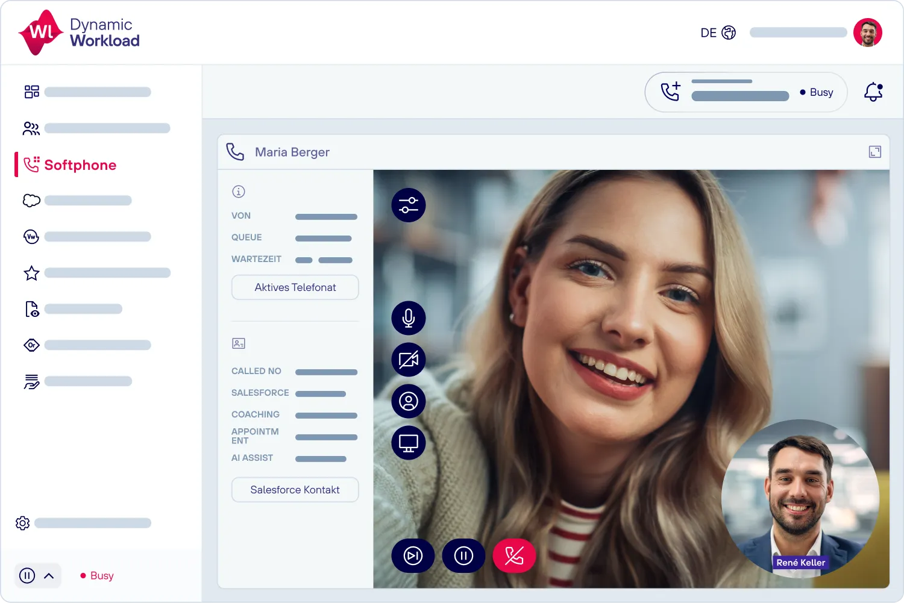Click the SALESFORCE label
This screenshot has width=904, height=603.
point(260,393)
